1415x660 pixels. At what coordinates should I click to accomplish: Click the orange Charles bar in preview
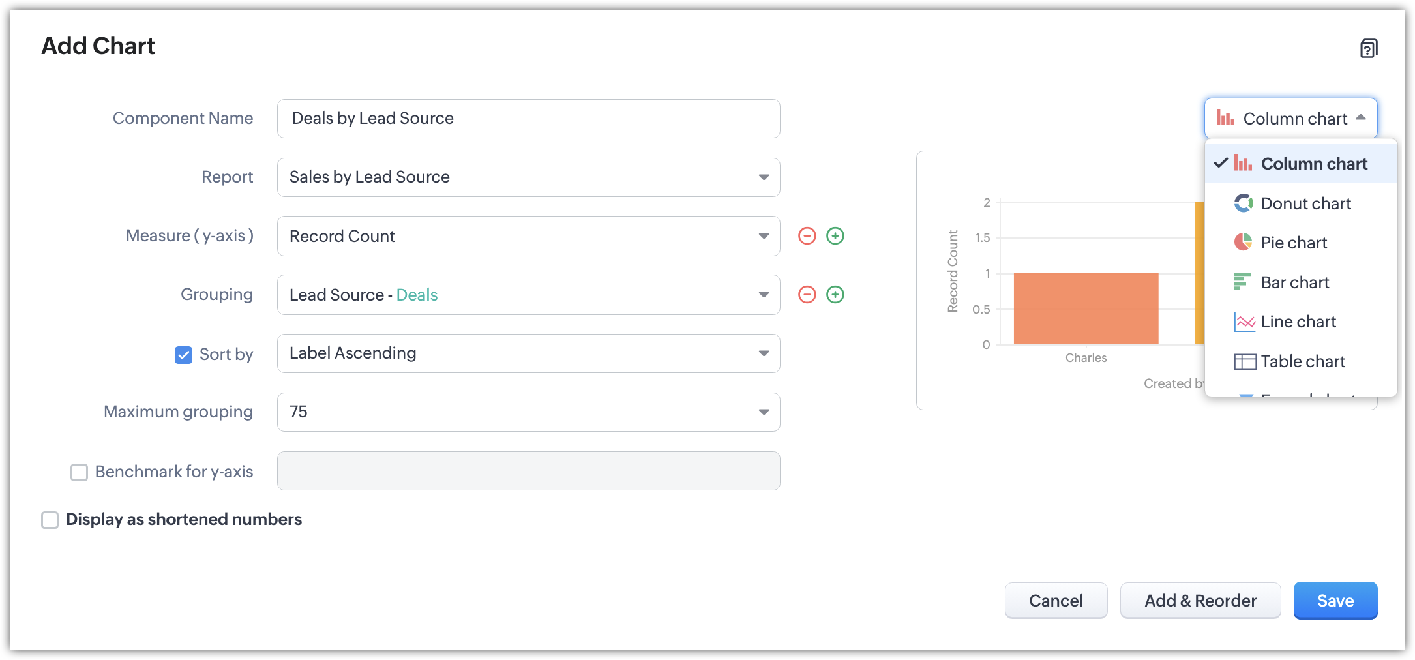[1086, 308]
